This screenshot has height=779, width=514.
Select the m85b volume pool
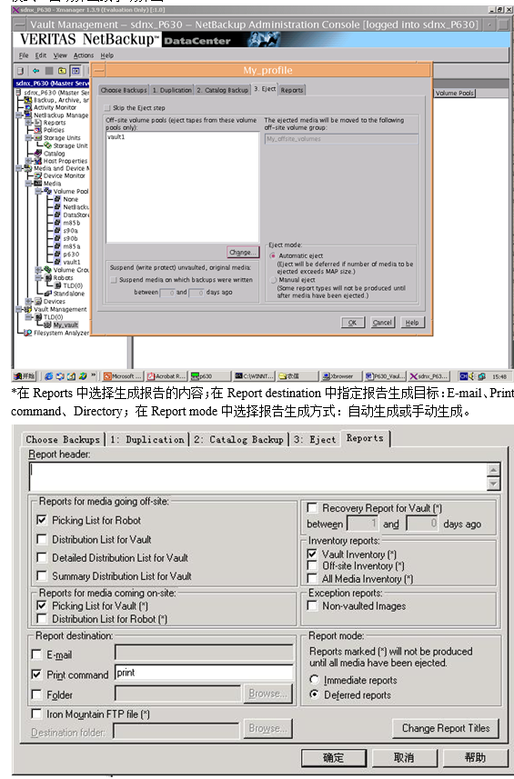click(x=71, y=223)
